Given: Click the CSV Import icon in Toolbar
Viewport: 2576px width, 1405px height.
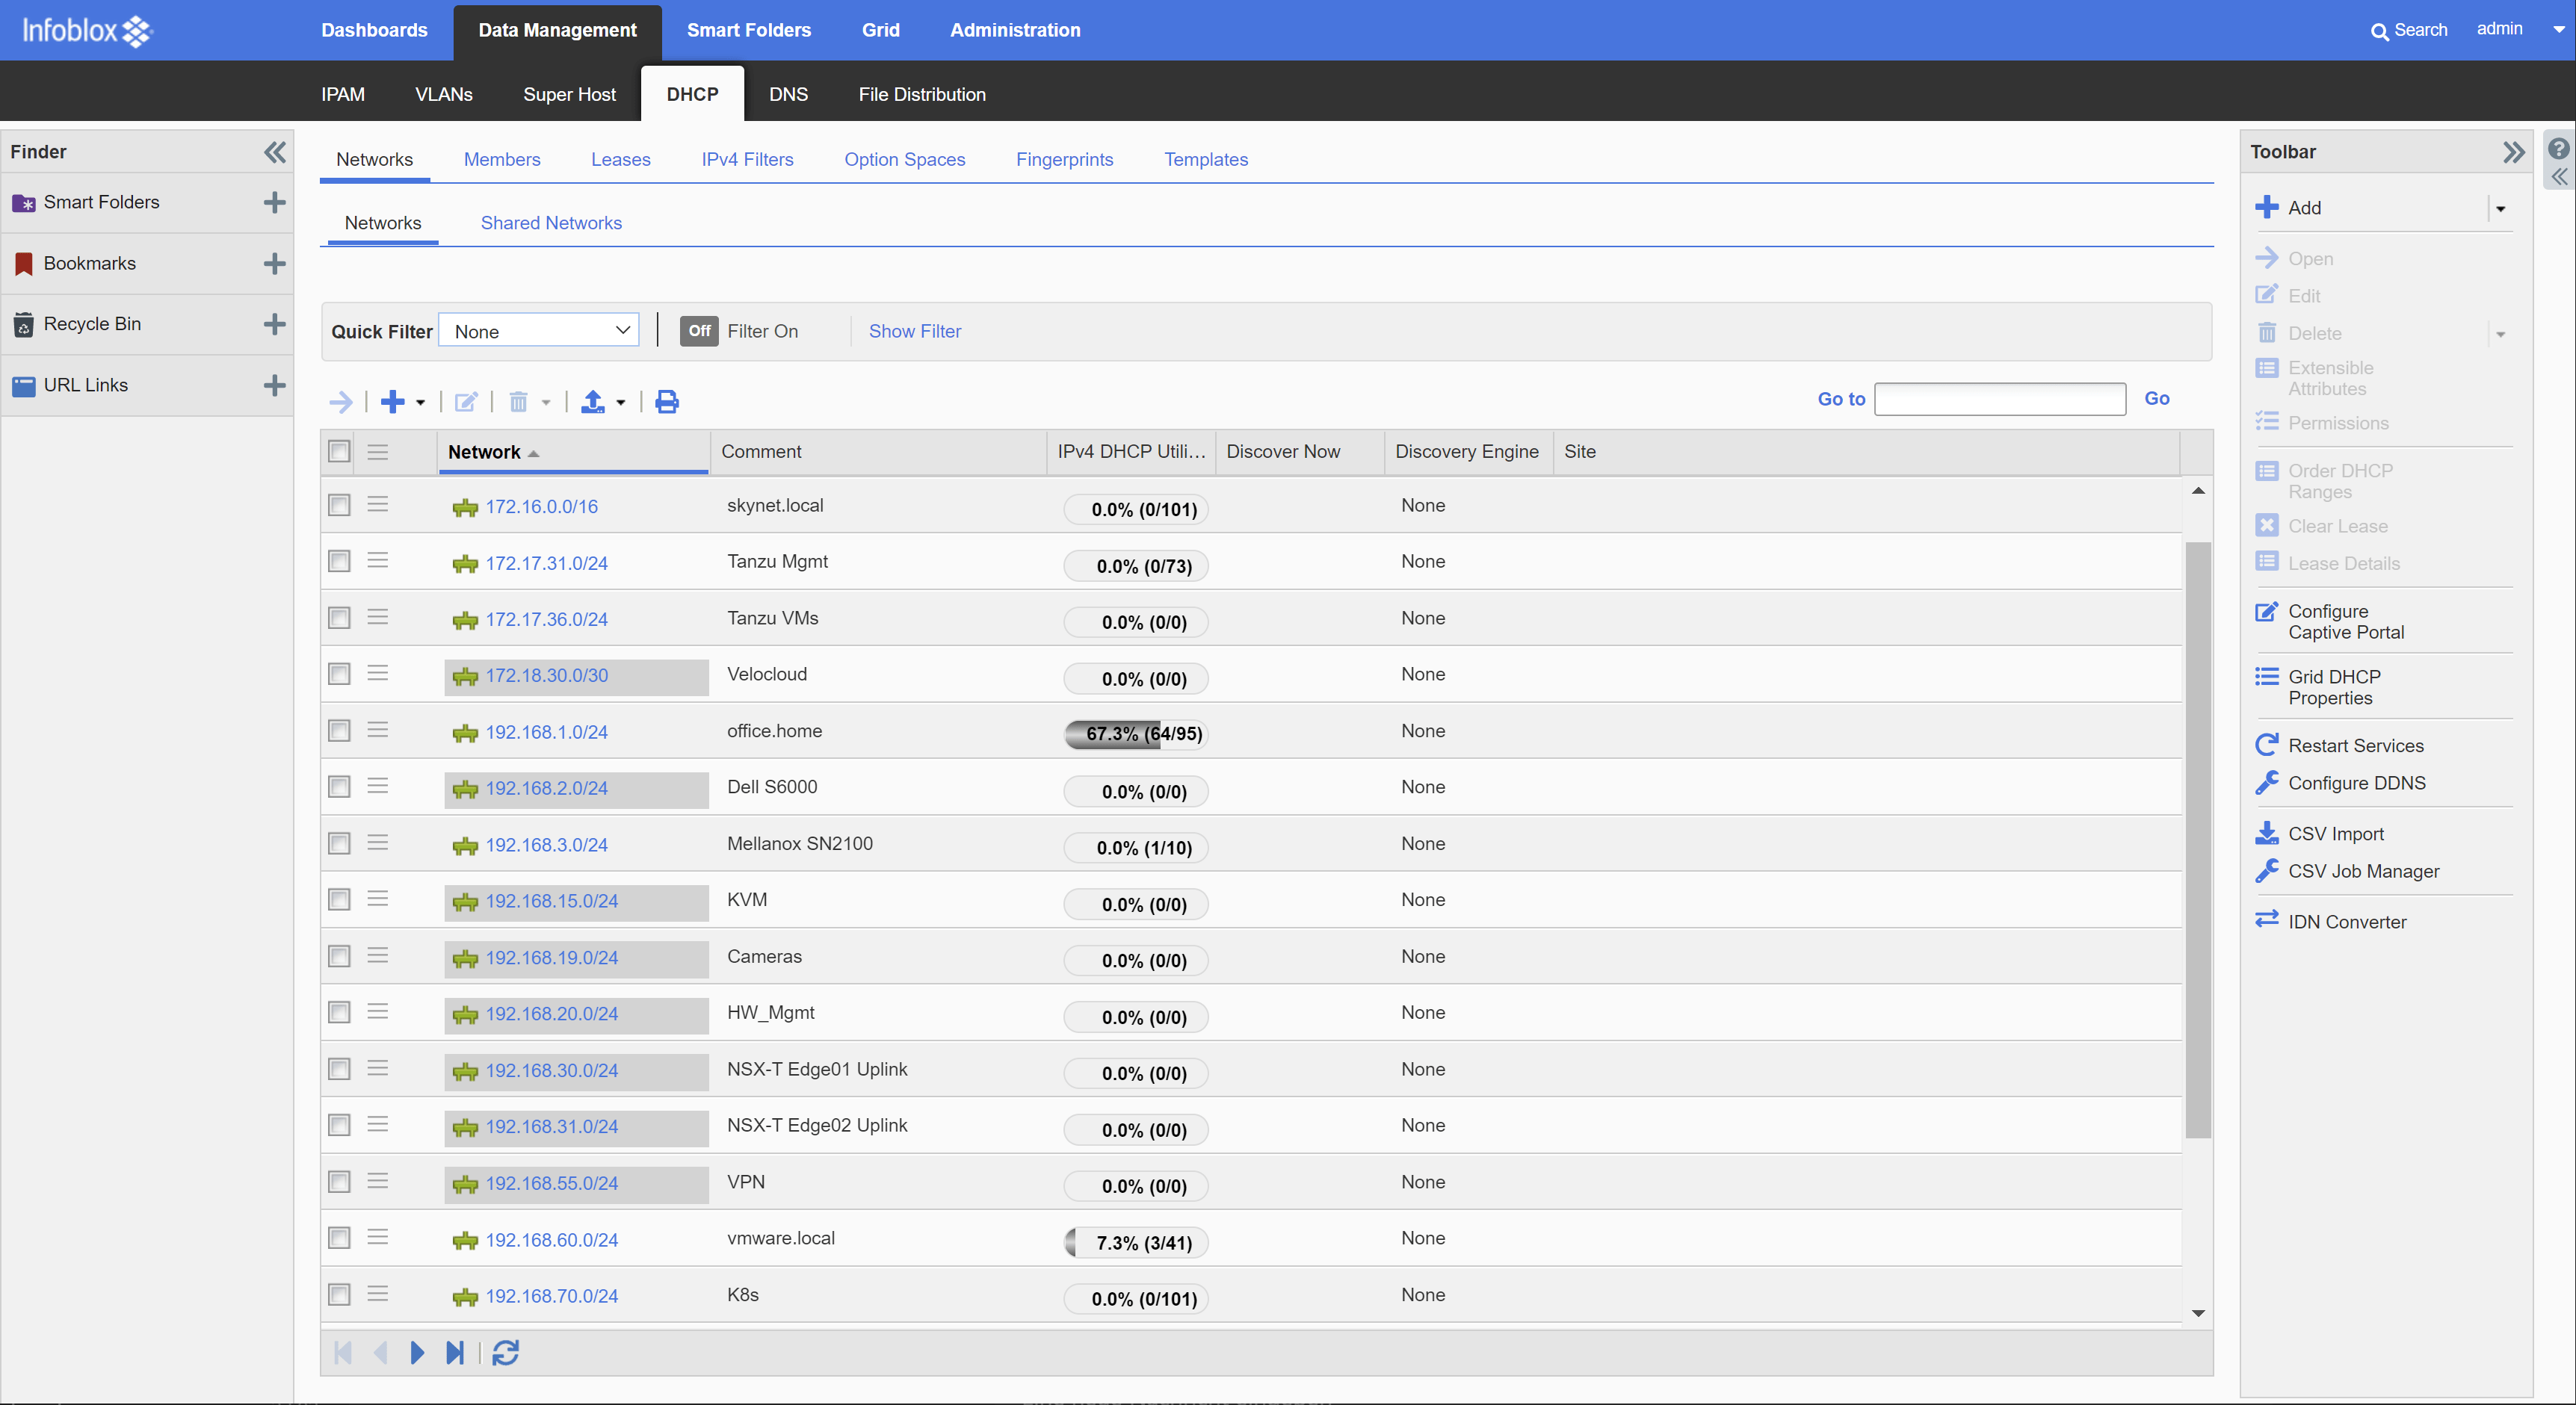Looking at the screenshot, I should click(2267, 832).
